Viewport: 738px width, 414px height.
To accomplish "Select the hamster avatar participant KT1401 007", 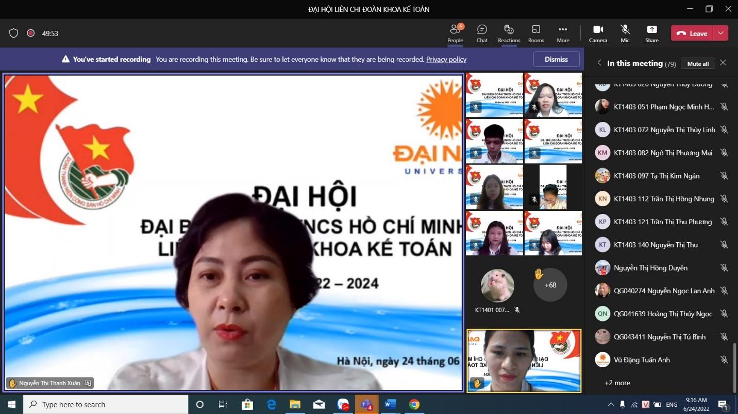I will [497, 285].
